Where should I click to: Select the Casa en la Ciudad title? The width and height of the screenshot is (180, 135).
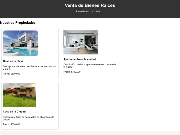[14, 112]
